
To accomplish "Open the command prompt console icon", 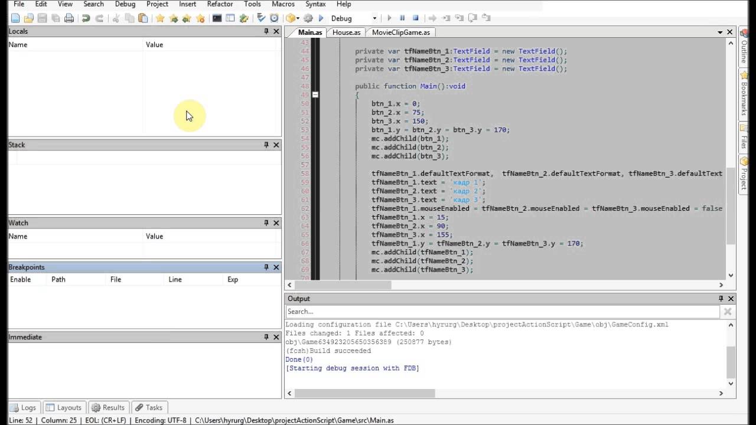I will (217, 18).
